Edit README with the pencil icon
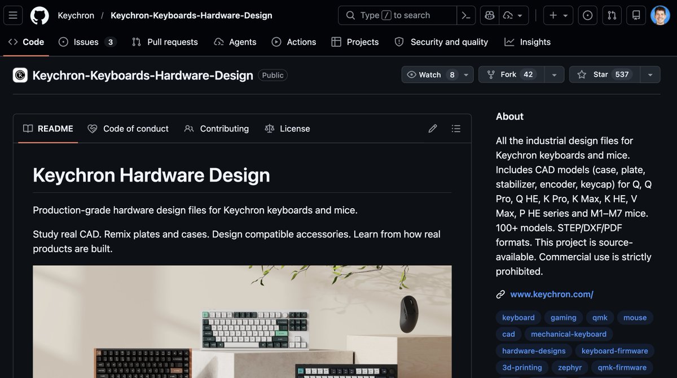Viewport: 677px width, 378px height. click(433, 129)
